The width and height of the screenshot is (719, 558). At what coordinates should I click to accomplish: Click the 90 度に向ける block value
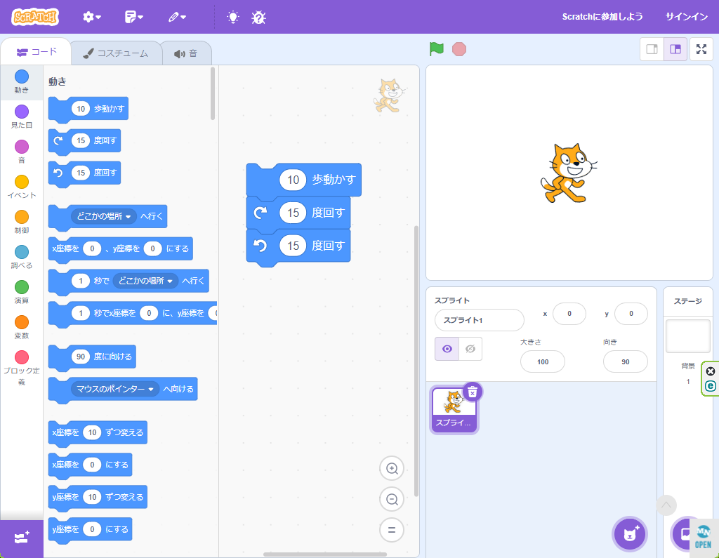point(81,357)
